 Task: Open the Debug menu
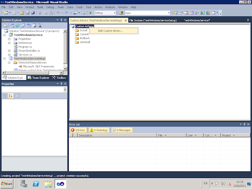coord(50,7)
